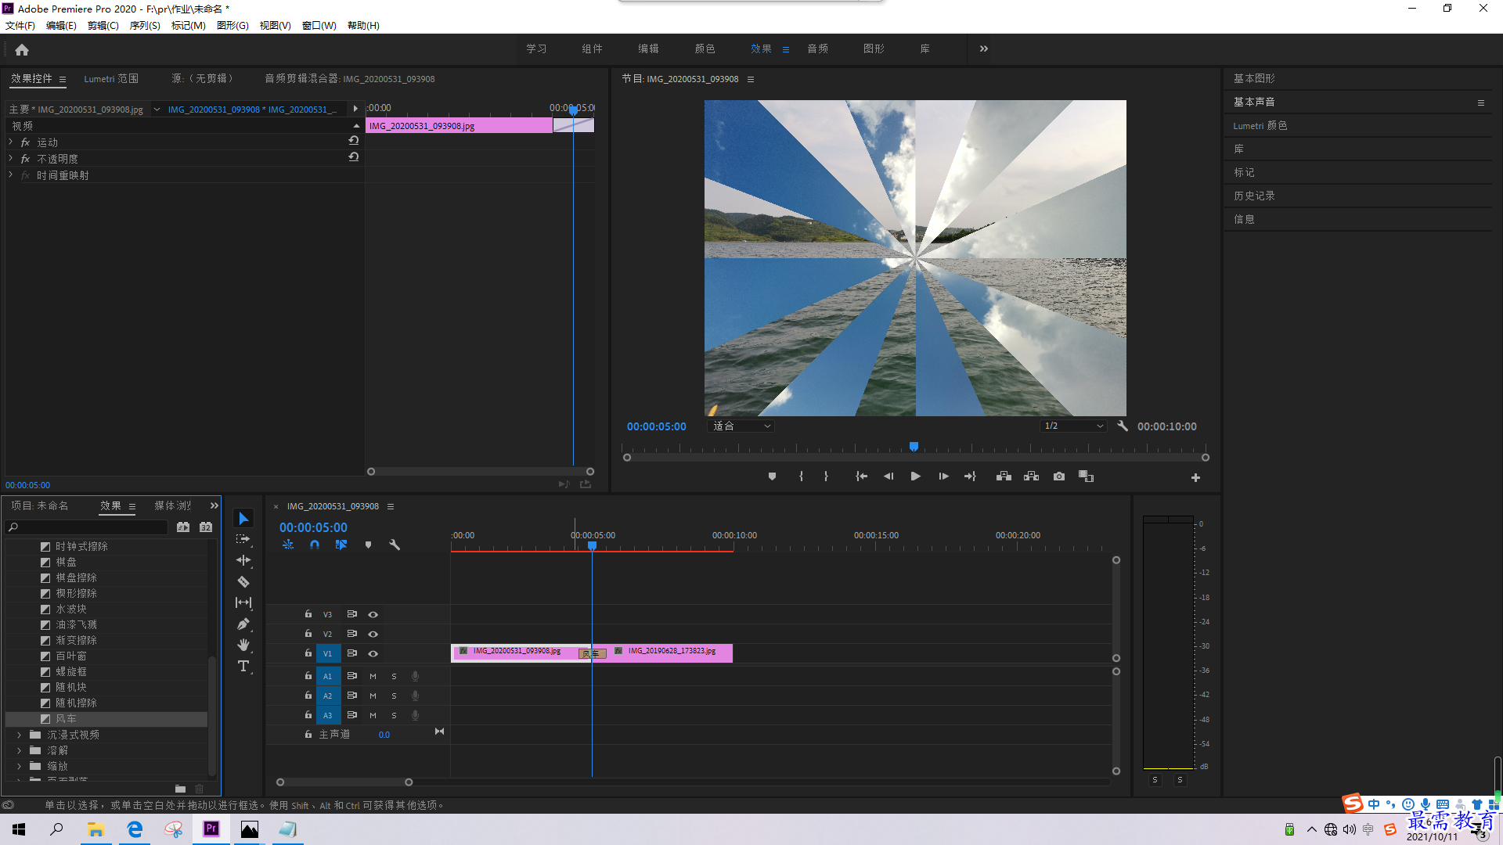
Task: Open the Lumetri 颜色 panel
Action: tap(1260, 126)
